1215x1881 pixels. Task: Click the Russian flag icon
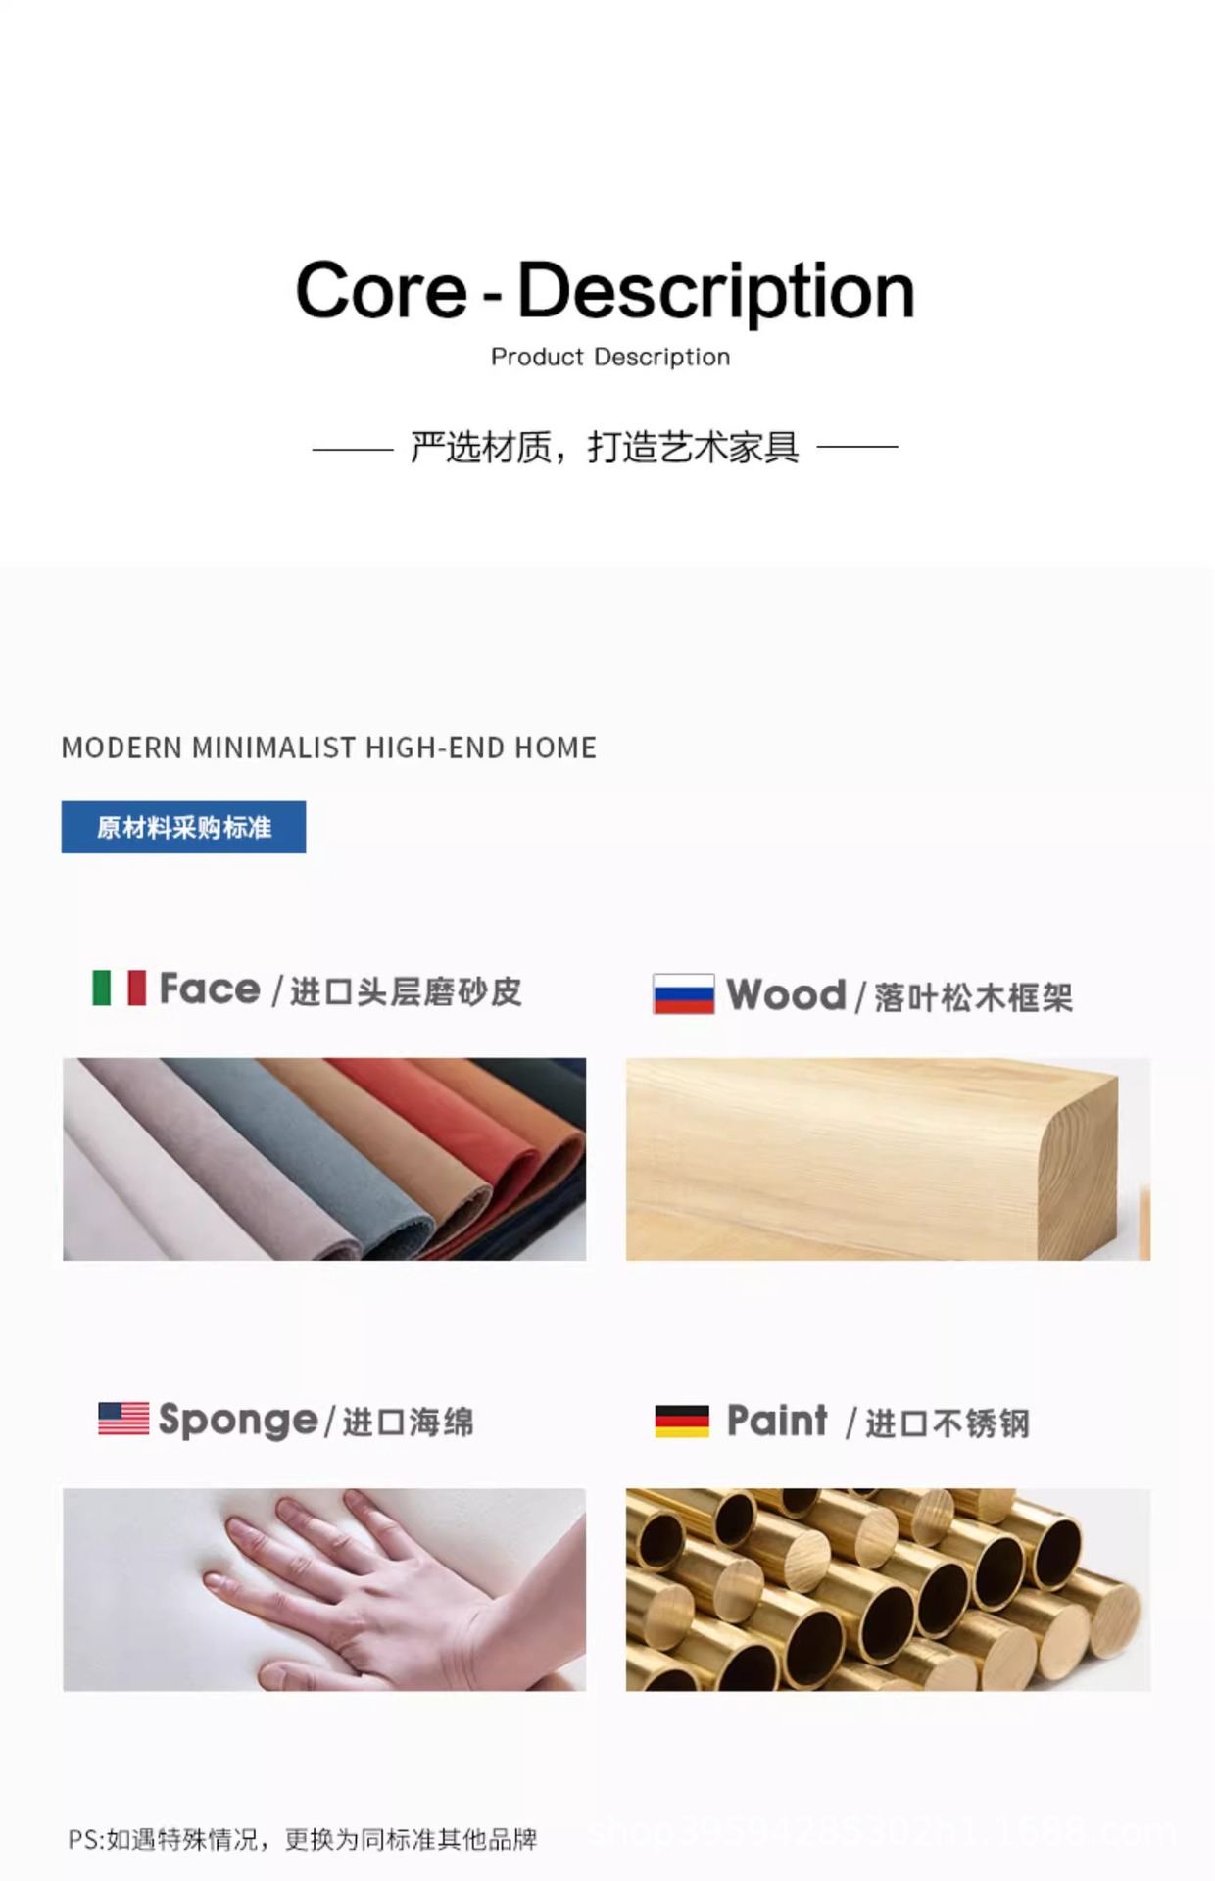[x=683, y=994]
